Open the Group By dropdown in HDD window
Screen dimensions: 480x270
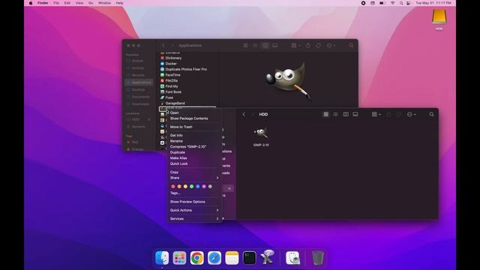coord(376,115)
